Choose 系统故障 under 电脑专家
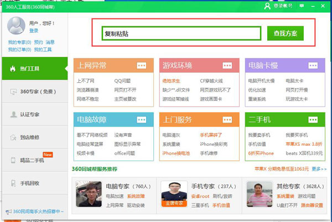The image size is (332, 222). 136,196
